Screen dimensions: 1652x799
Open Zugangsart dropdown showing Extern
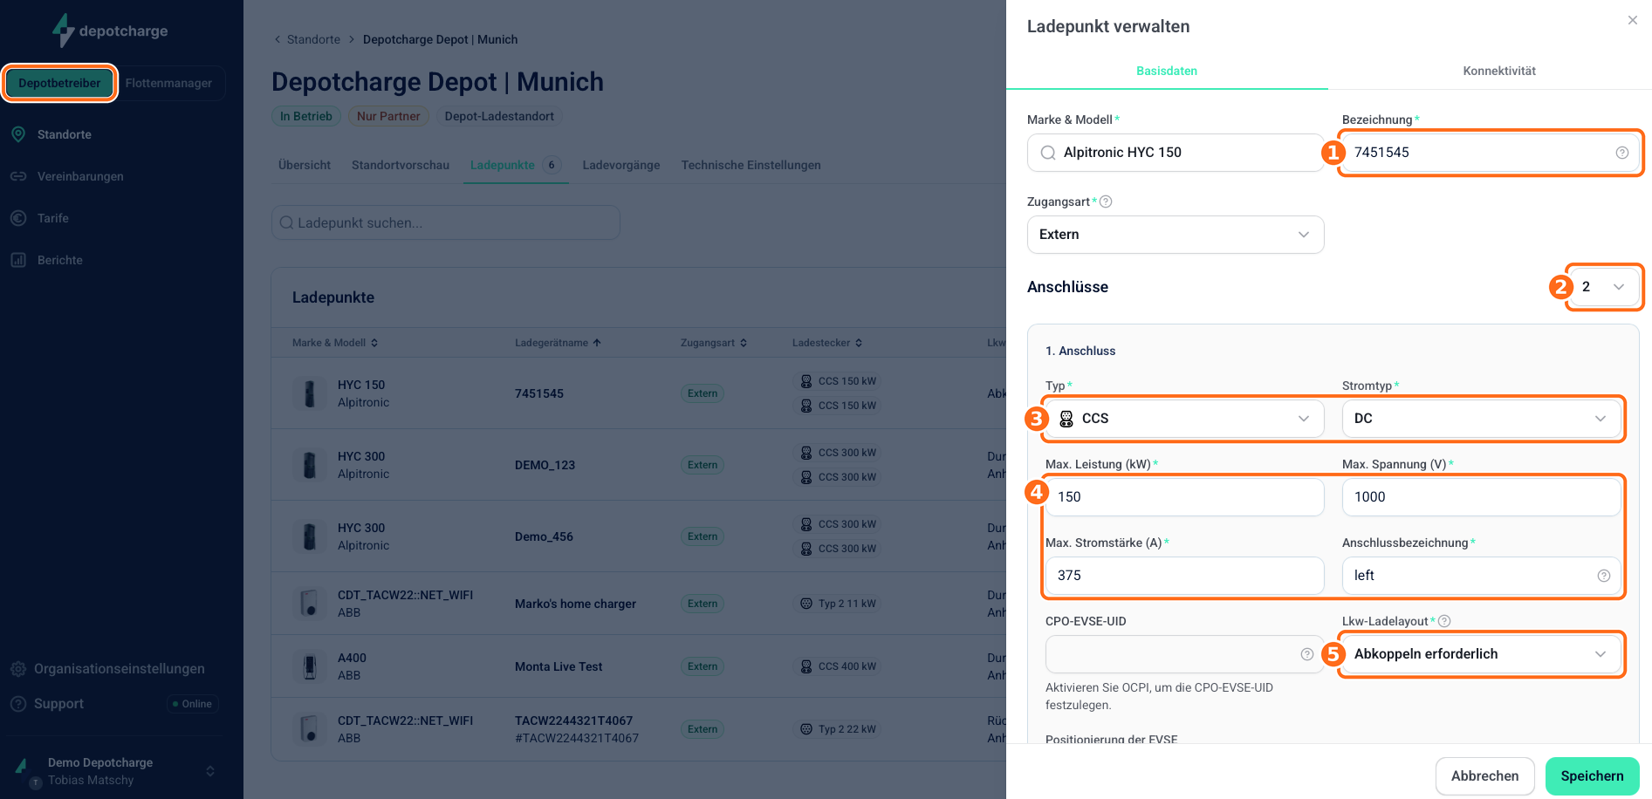point(1176,235)
